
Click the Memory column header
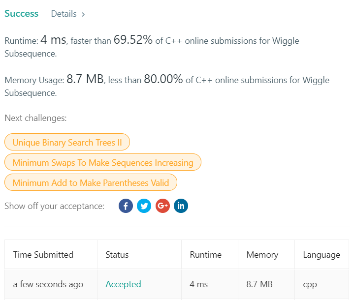[262, 255]
